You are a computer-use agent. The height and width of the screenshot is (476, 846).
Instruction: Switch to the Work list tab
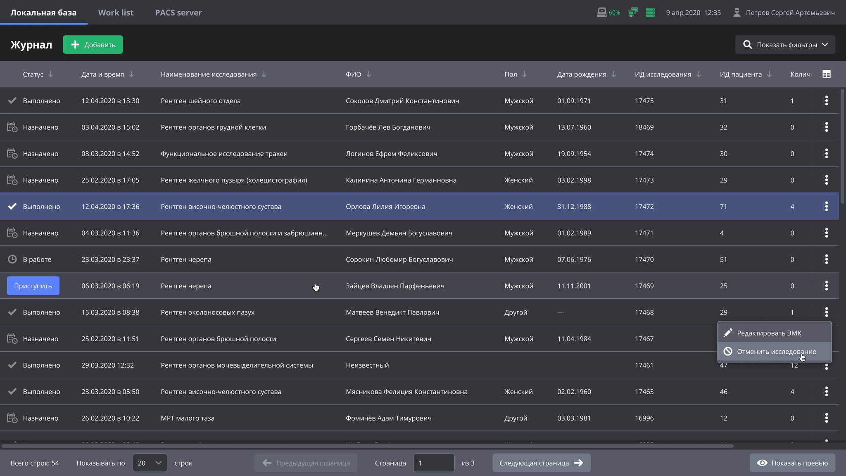tap(116, 12)
